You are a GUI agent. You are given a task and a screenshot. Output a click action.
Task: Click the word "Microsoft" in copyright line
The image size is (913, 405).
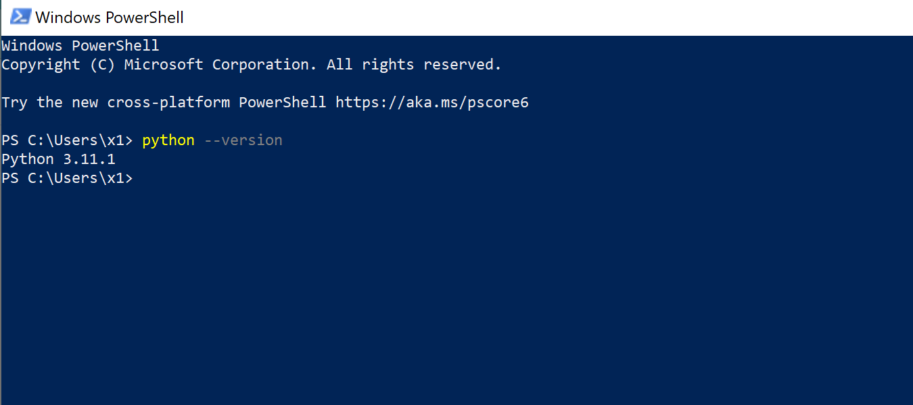(x=164, y=65)
